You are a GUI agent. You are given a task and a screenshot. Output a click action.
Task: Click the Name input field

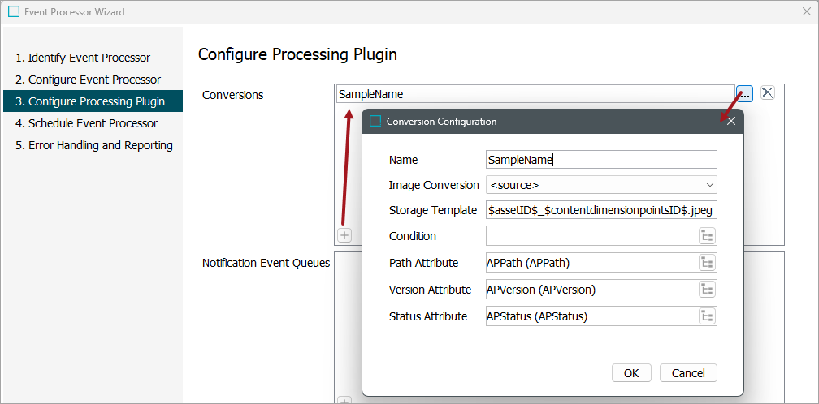coord(600,160)
